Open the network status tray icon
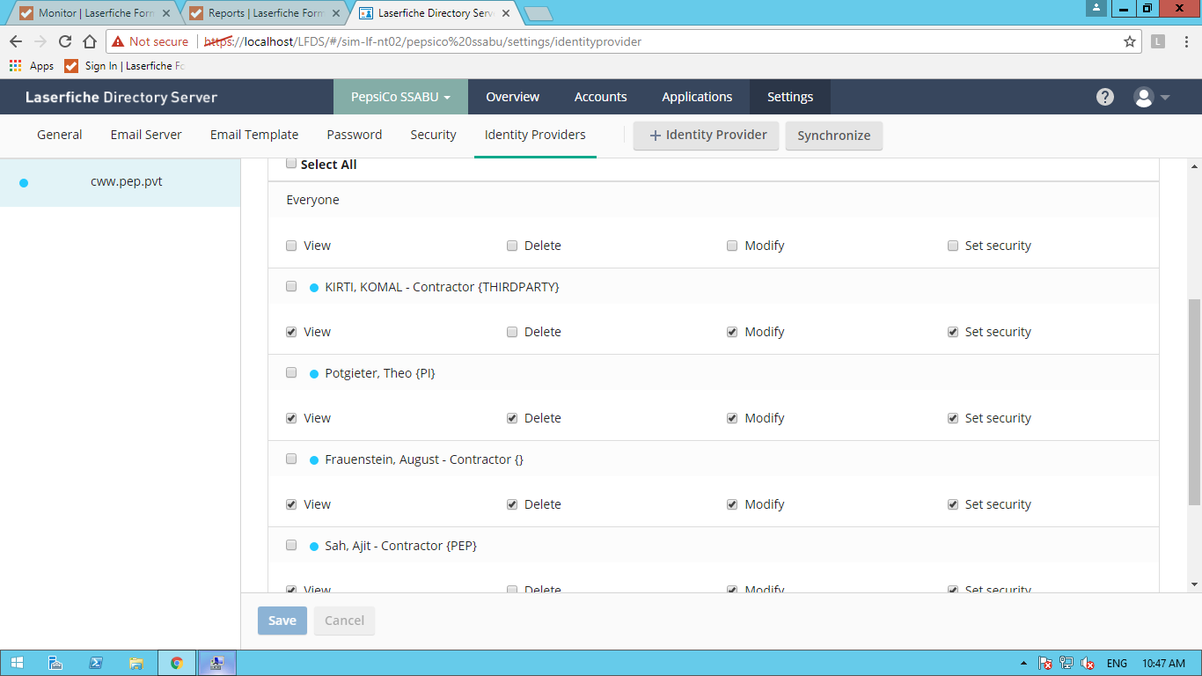This screenshot has width=1202, height=676. (x=1066, y=664)
